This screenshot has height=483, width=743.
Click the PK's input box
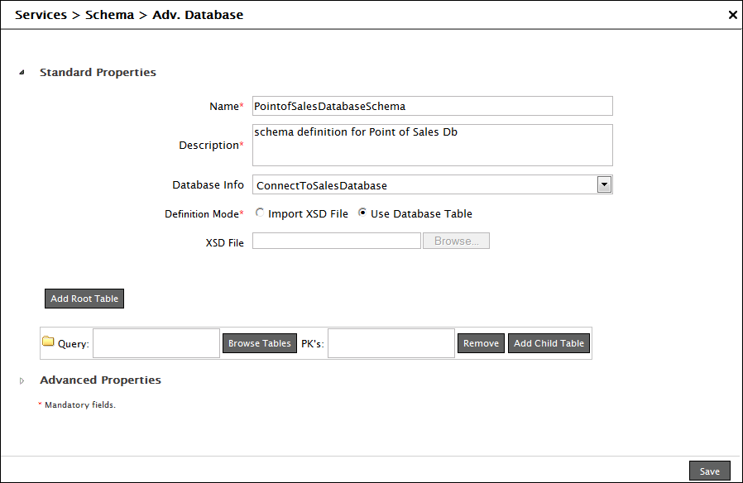coord(391,343)
